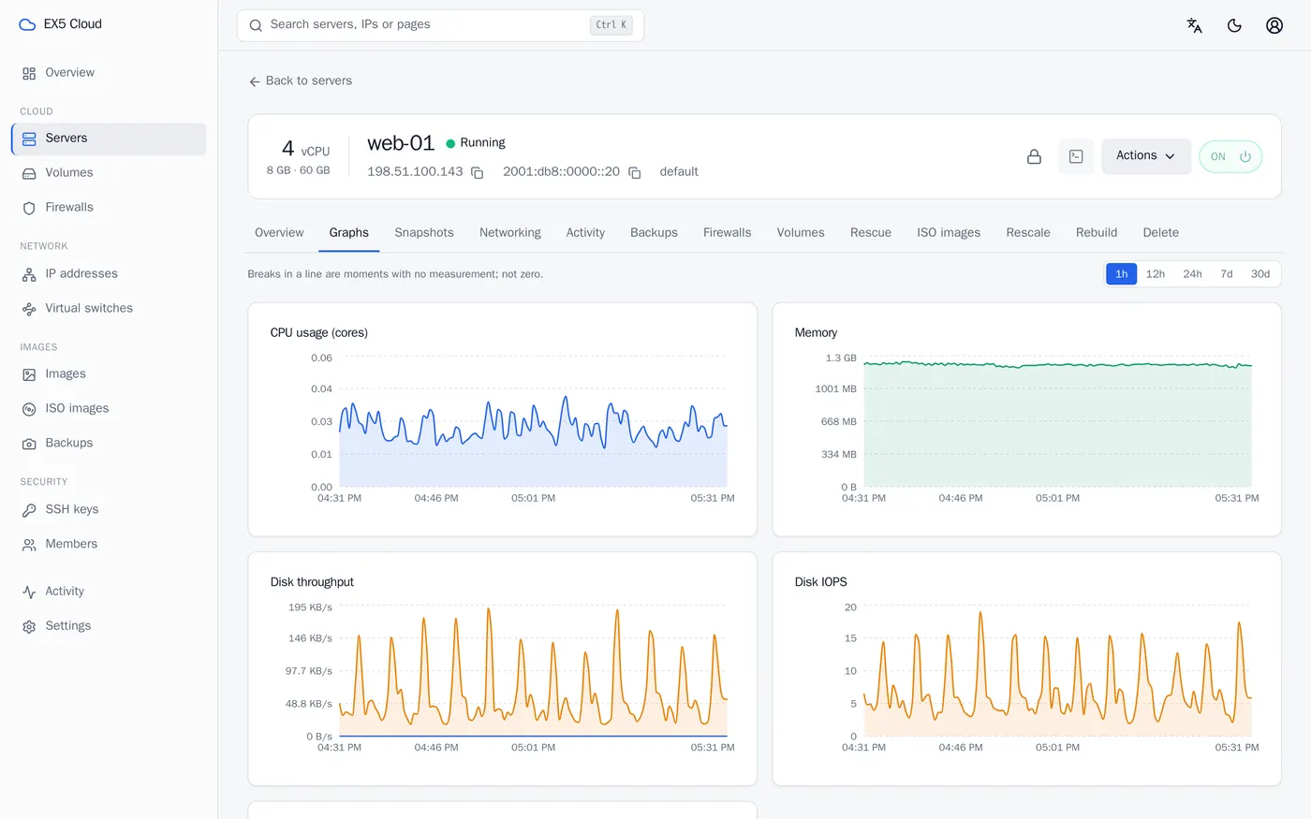This screenshot has height=819, width=1311.
Task: Open the Rescue tab
Action: [x=871, y=233]
